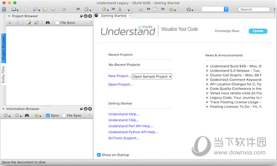
Task: Click the open file toolbar icon
Action: [36, 9]
